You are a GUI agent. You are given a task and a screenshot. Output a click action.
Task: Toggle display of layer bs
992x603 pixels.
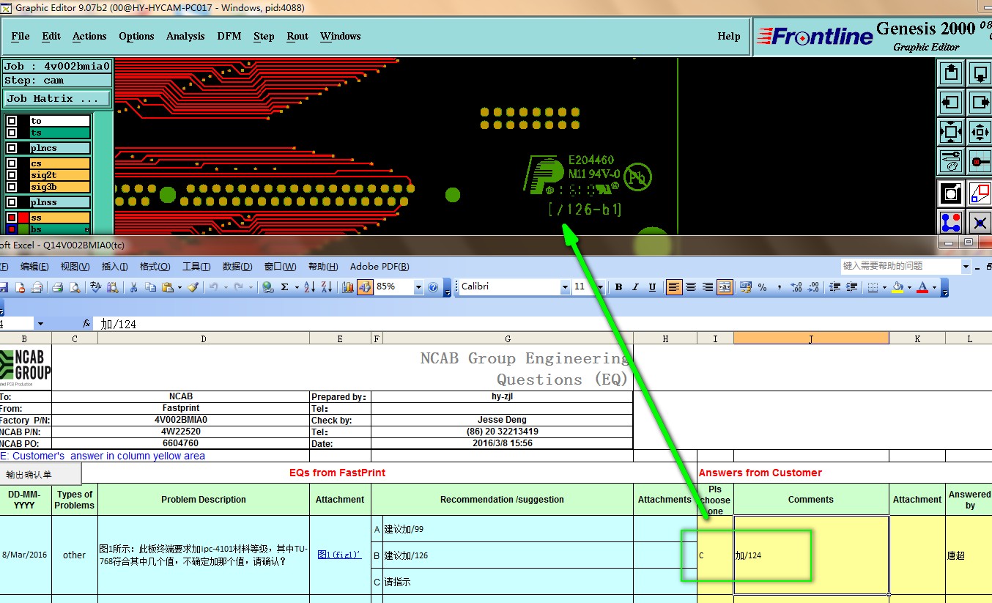12,229
